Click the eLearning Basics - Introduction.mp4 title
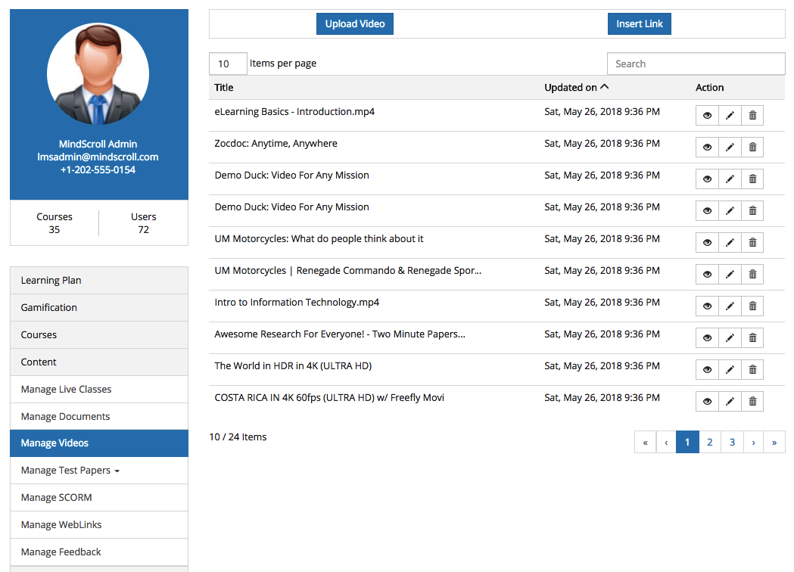This screenshot has width=794, height=572. point(294,112)
